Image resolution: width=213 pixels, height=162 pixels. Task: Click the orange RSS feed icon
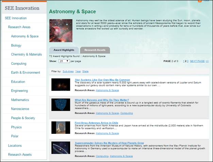[200, 1]
